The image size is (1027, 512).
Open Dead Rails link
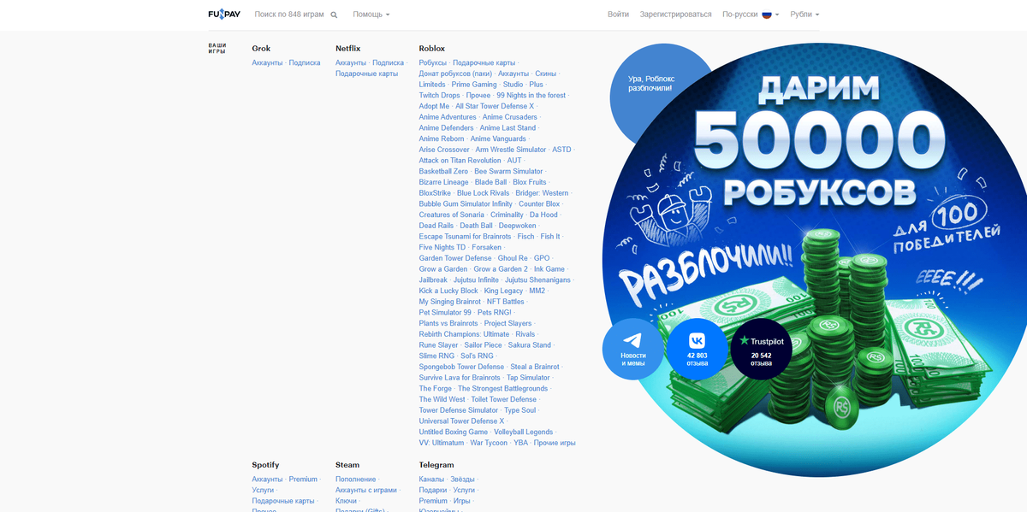coord(436,226)
